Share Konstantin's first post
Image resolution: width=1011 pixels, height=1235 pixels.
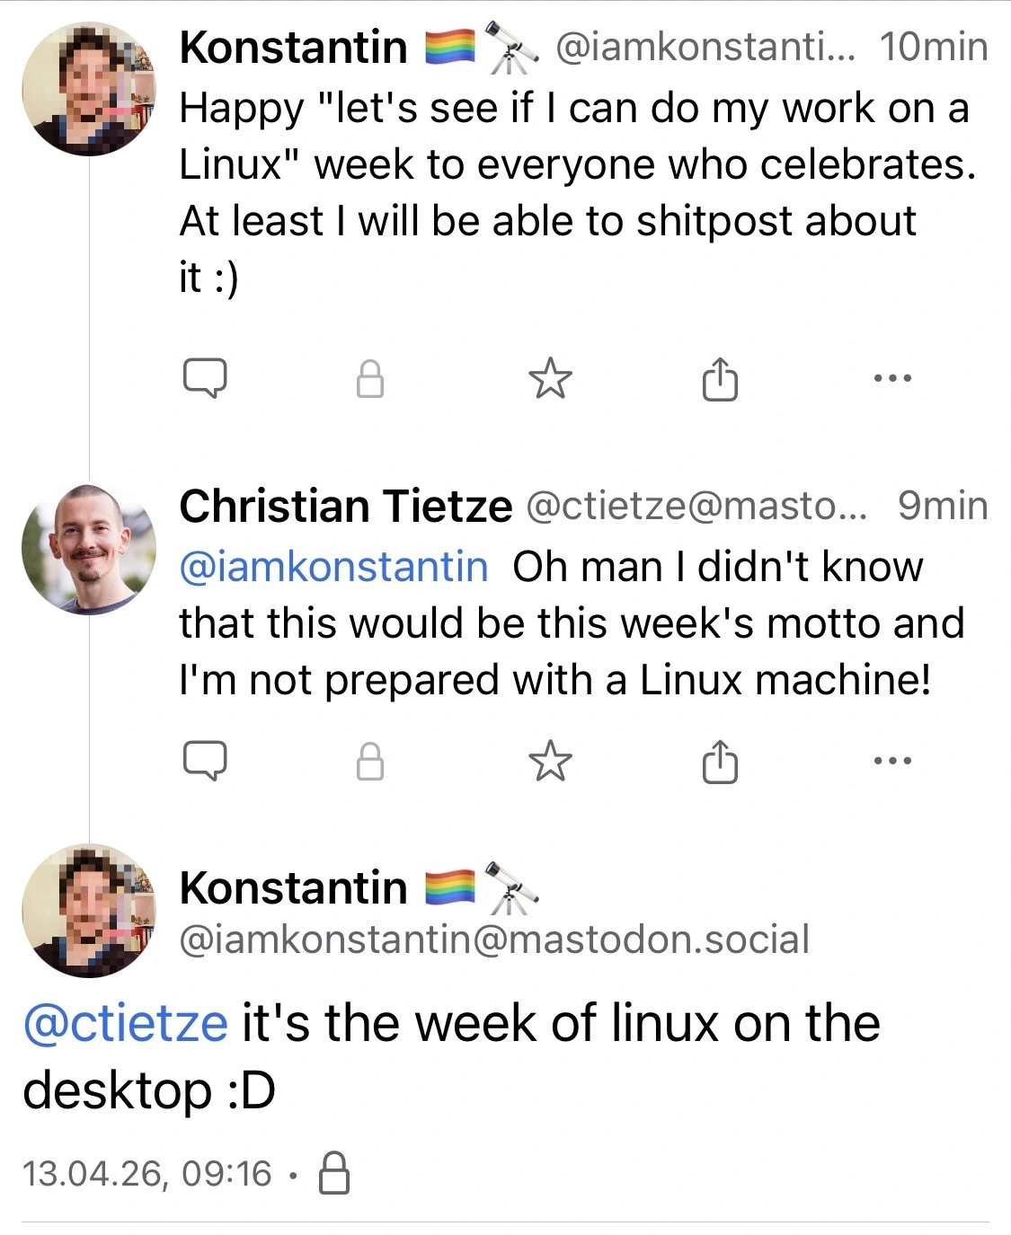tap(719, 378)
